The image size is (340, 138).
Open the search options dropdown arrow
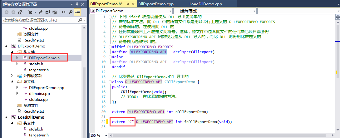[x=85, y=20]
